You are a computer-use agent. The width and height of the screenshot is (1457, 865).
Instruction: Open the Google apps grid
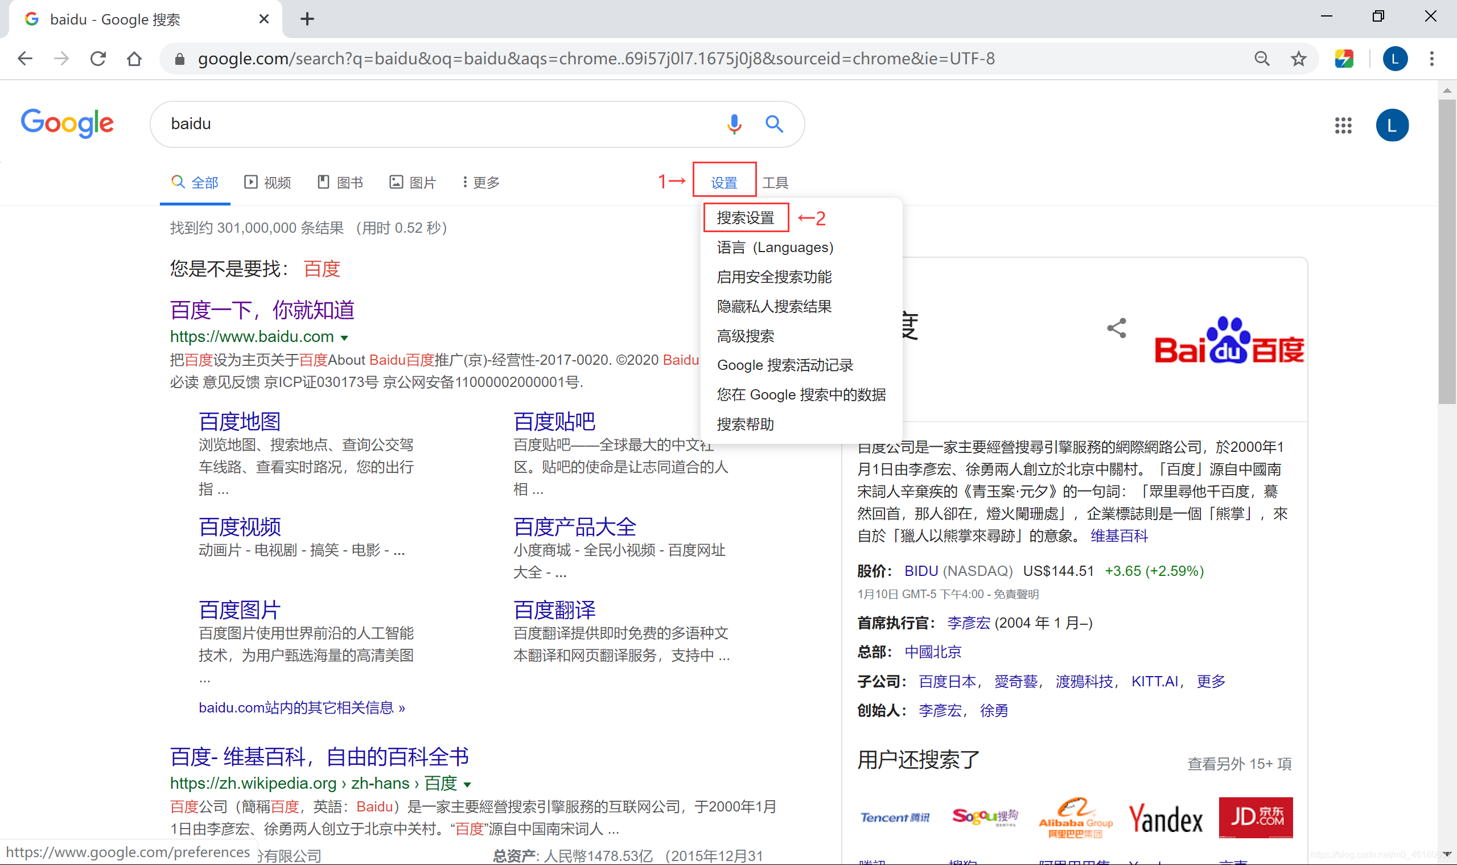click(1343, 125)
